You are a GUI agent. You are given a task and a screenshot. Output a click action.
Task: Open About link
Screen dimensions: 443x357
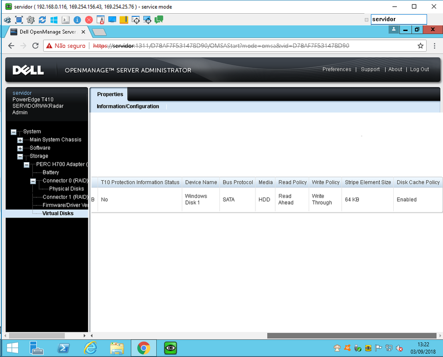[395, 70]
